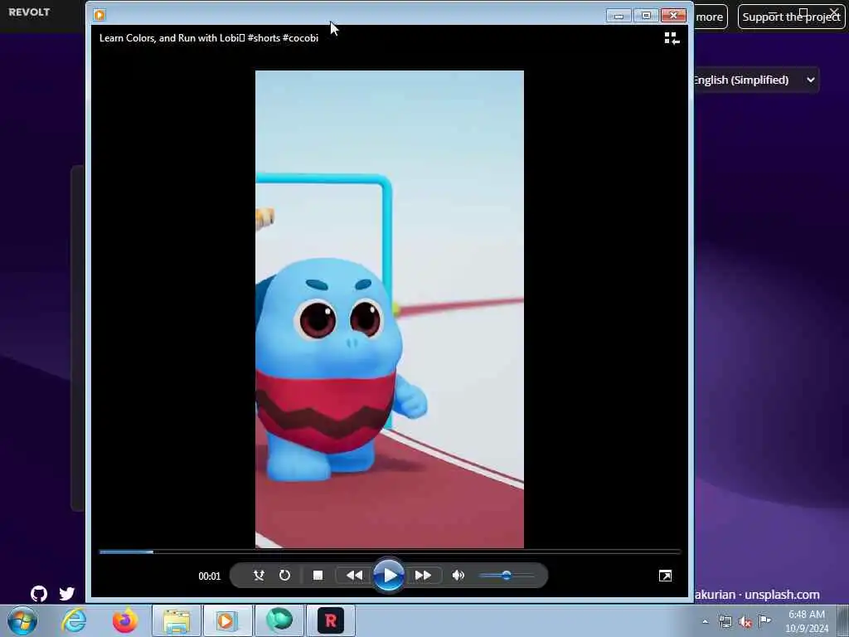Viewport: 849px width, 637px height.
Task: Open Action Center flag icon
Action: coord(764,620)
